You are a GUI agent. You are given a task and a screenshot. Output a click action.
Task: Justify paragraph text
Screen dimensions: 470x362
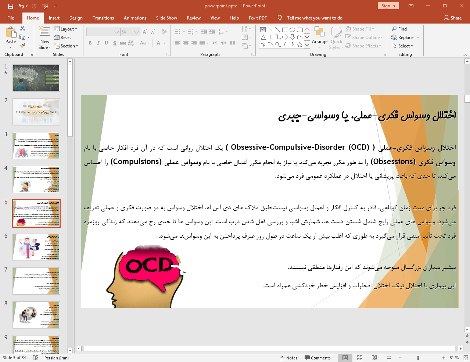(202, 43)
